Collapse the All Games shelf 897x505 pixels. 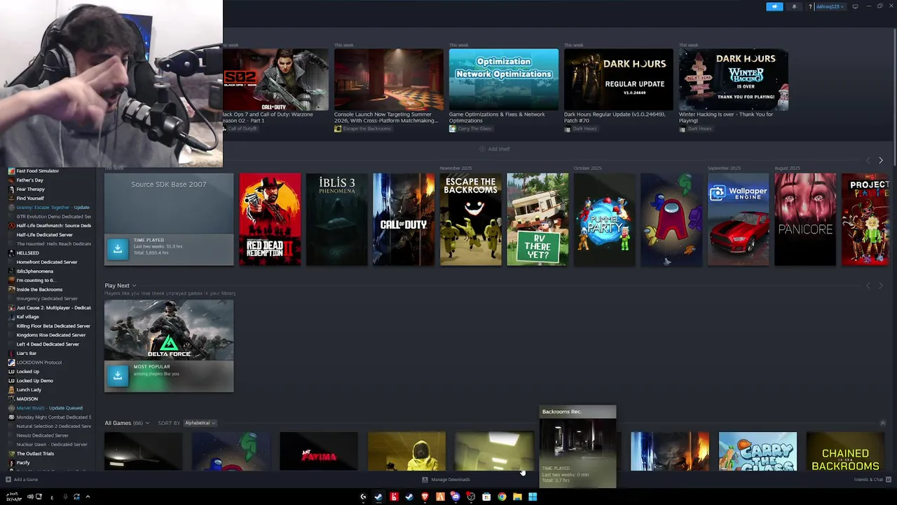882,423
